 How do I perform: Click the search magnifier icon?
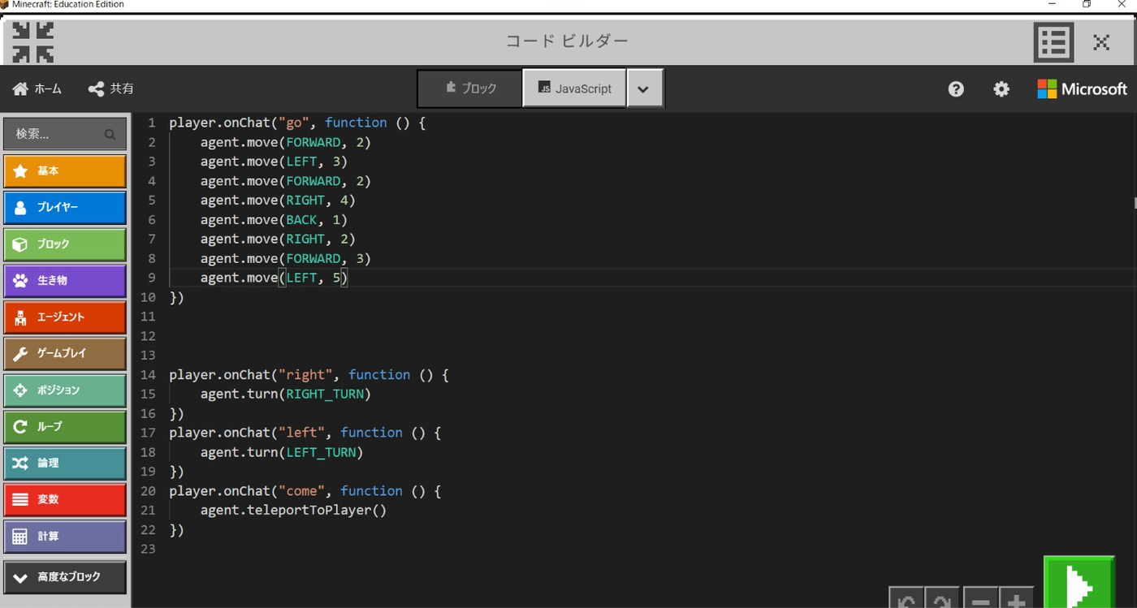110,134
